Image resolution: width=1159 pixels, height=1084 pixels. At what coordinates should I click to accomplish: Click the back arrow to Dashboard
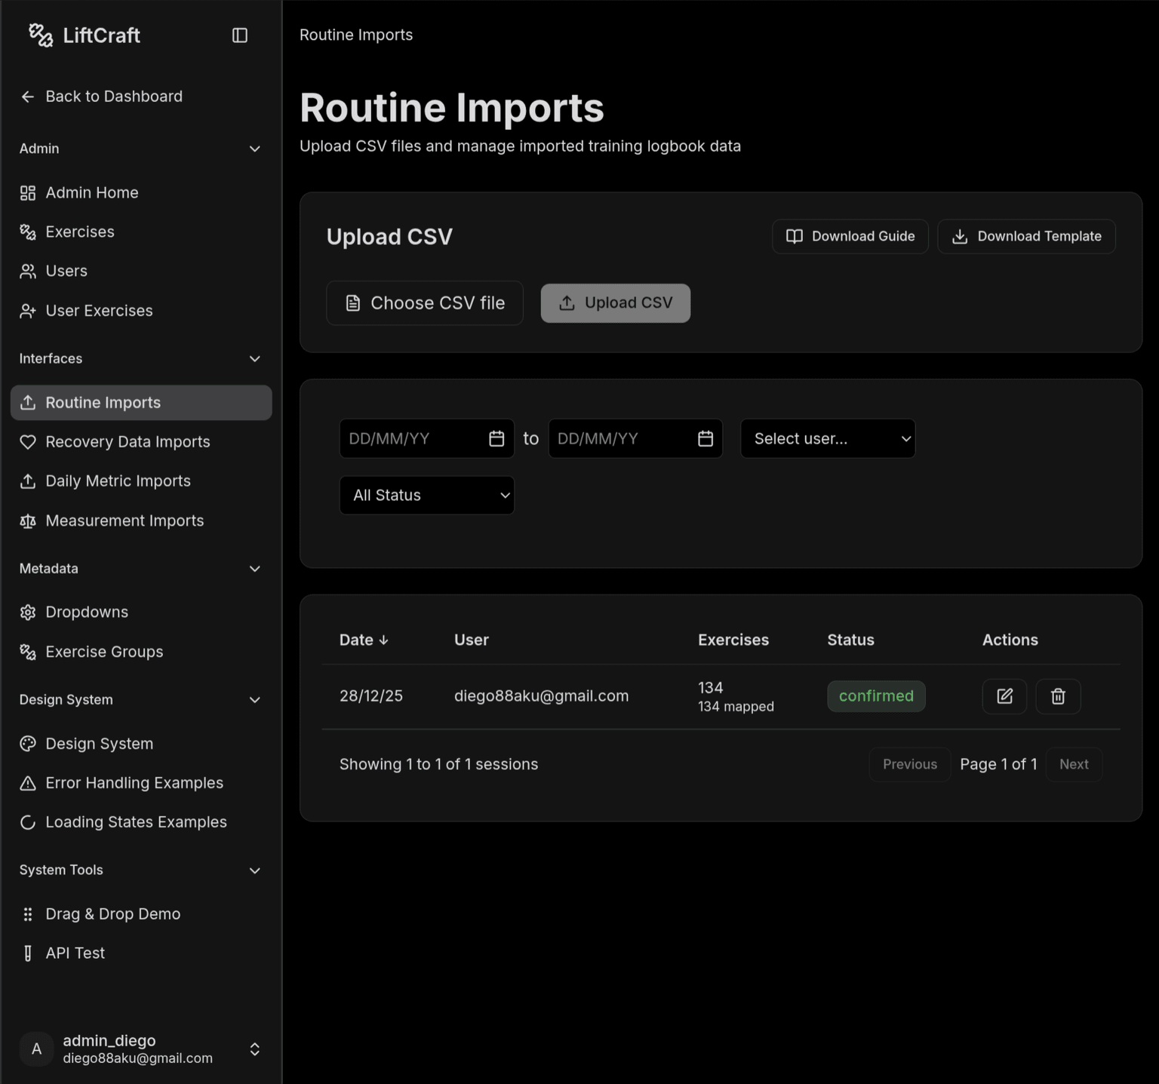pyautogui.click(x=28, y=97)
